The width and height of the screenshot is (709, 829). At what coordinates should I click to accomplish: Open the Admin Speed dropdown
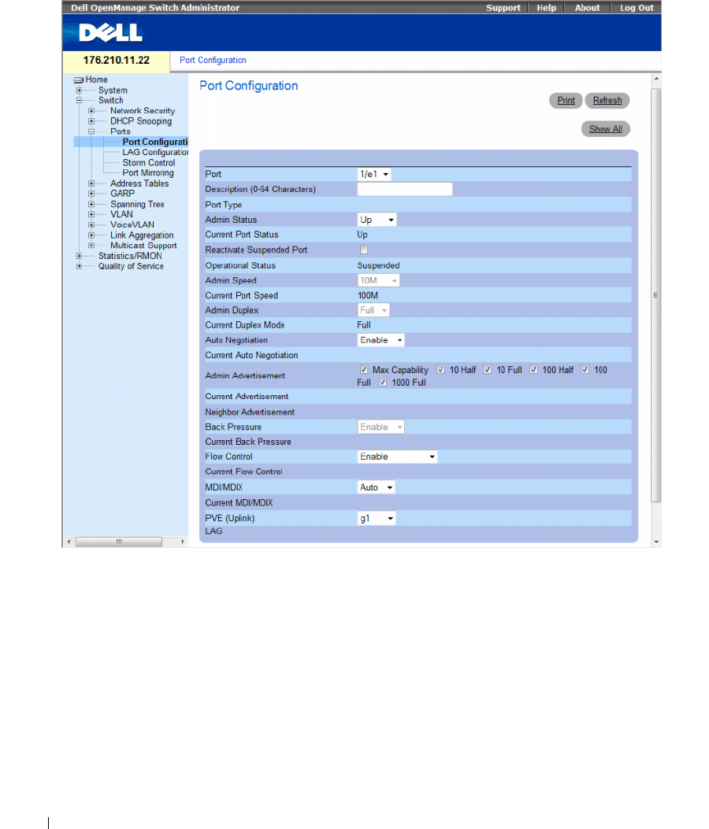tap(378, 281)
